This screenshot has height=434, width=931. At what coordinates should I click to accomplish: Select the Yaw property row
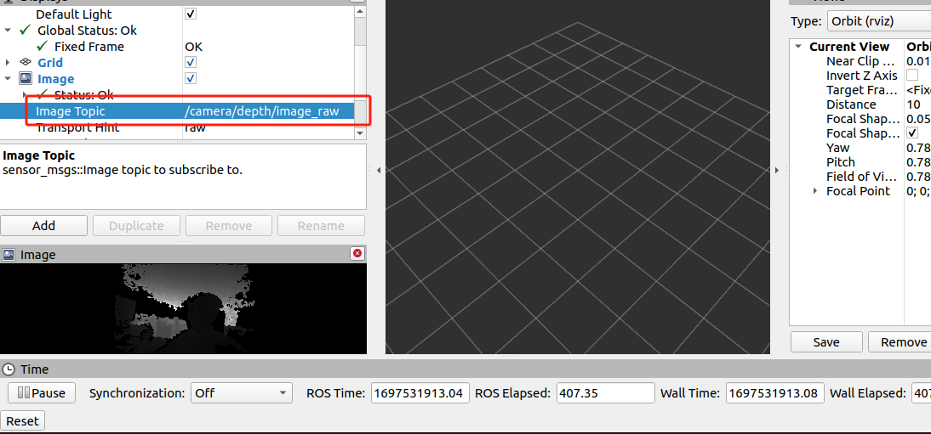pos(860,148)
